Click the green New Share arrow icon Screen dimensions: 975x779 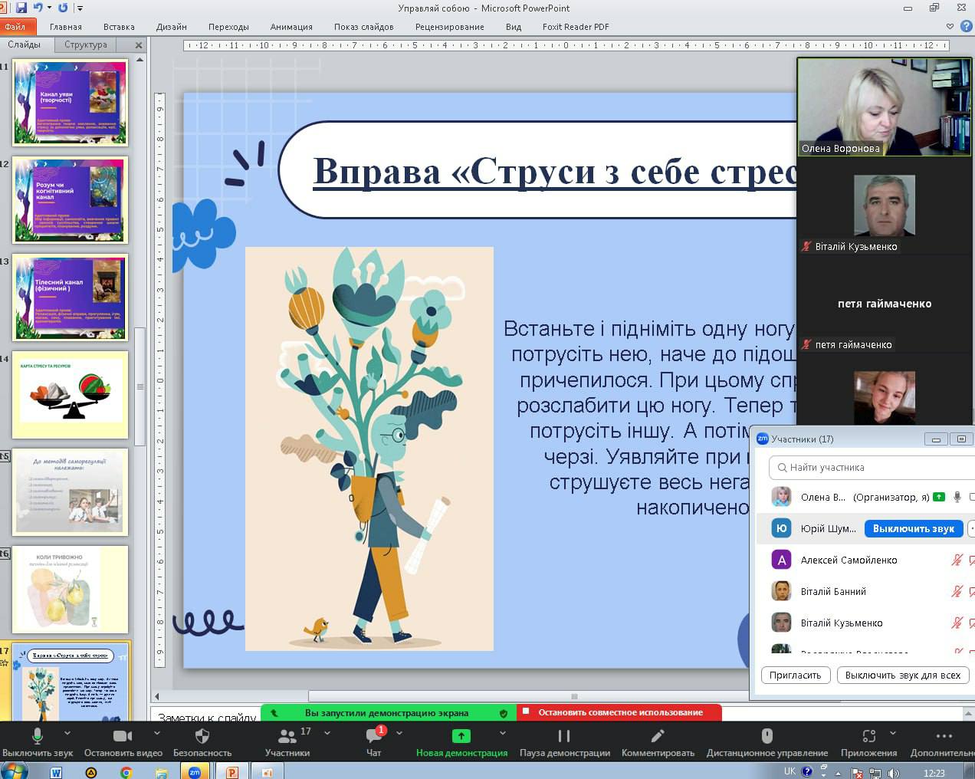(x=461, y=736)
